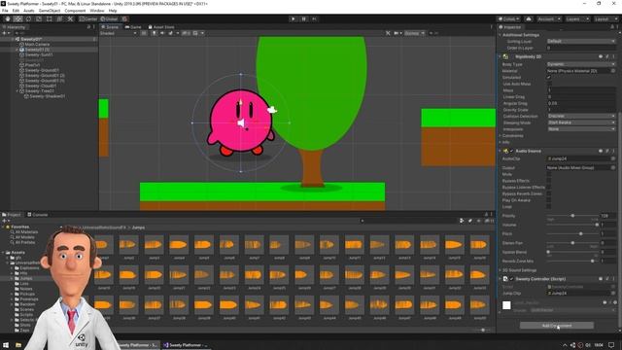Viewport: 622px width, 350px height.
Task: Toggle Bypass Reverb Zones checkbox
Action: click(549, 193)
